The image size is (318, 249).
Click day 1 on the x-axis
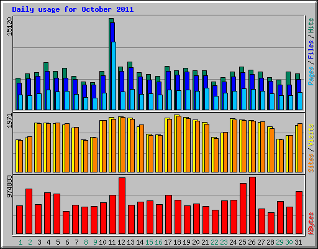[20, 242]
